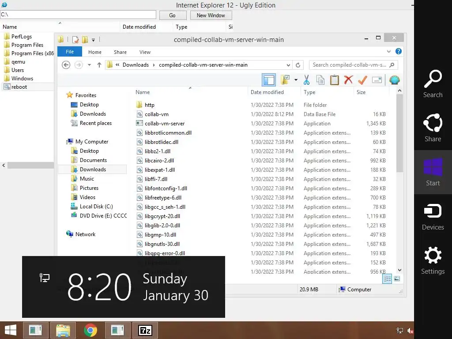Open quick access toolbar customize dropdown
Image resolution: width=452 pixels, height=339 pixels.
[x=94, y=40]
